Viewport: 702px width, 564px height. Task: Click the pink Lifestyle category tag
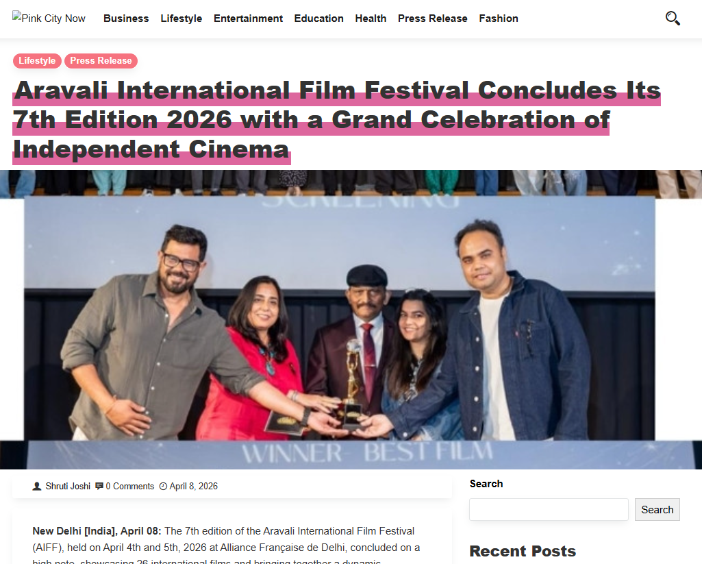point(37,60)
